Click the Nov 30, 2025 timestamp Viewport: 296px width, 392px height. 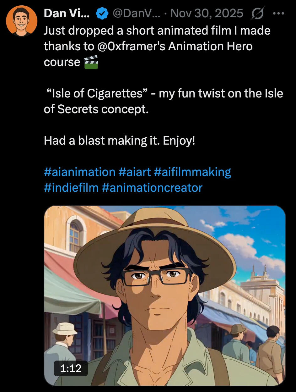207,14
